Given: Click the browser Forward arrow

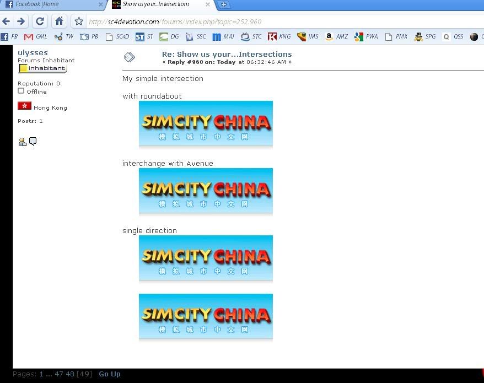Looking at the screenshot, I should [x=21, y=21].
